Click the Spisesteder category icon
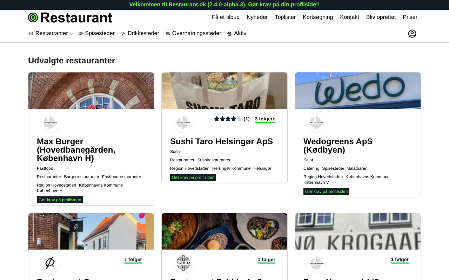 (81, 34)
